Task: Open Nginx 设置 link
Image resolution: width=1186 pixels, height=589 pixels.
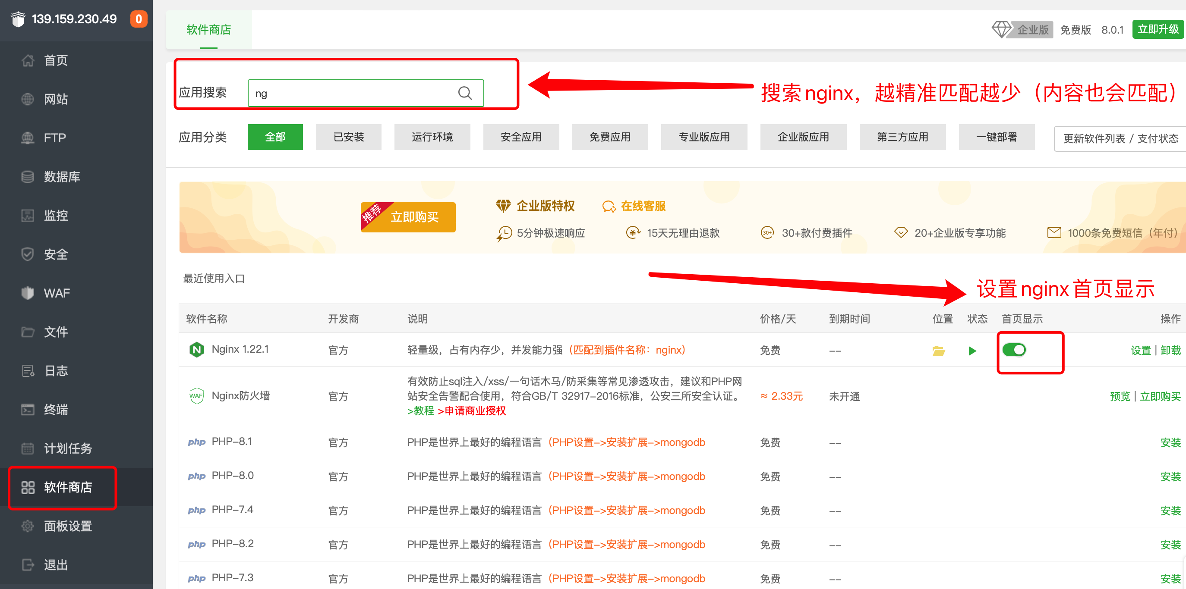Action: [1140, 351]
